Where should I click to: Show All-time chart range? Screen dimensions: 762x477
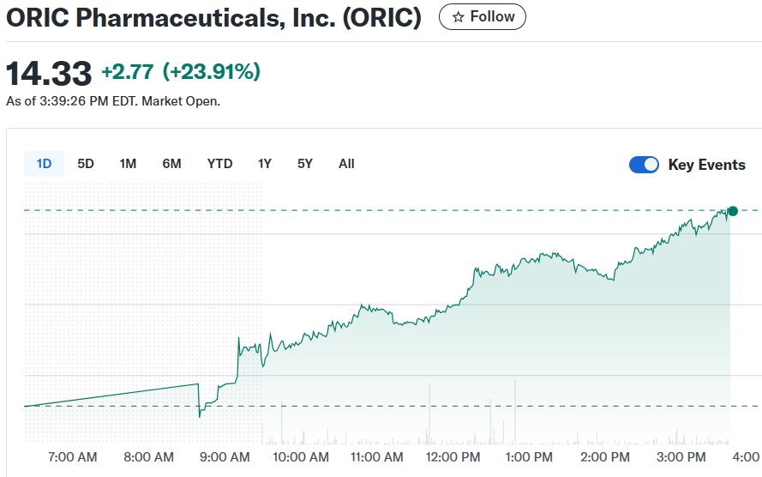click(x=346, y=164)
